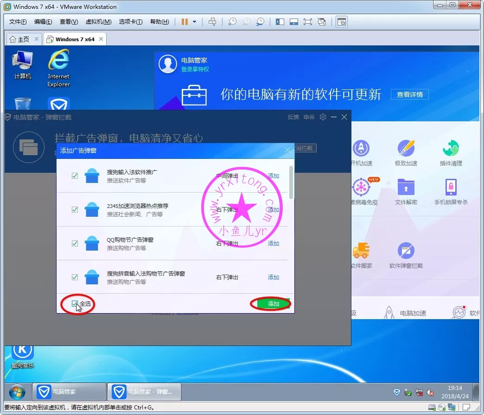Toggle the 全选 select-all checkbox
The height and width of the screenshot is (415, 484).
pos(75,304)
